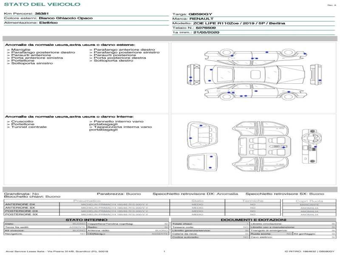Click the STATO DEL VEICOLO title

point(42,4)
